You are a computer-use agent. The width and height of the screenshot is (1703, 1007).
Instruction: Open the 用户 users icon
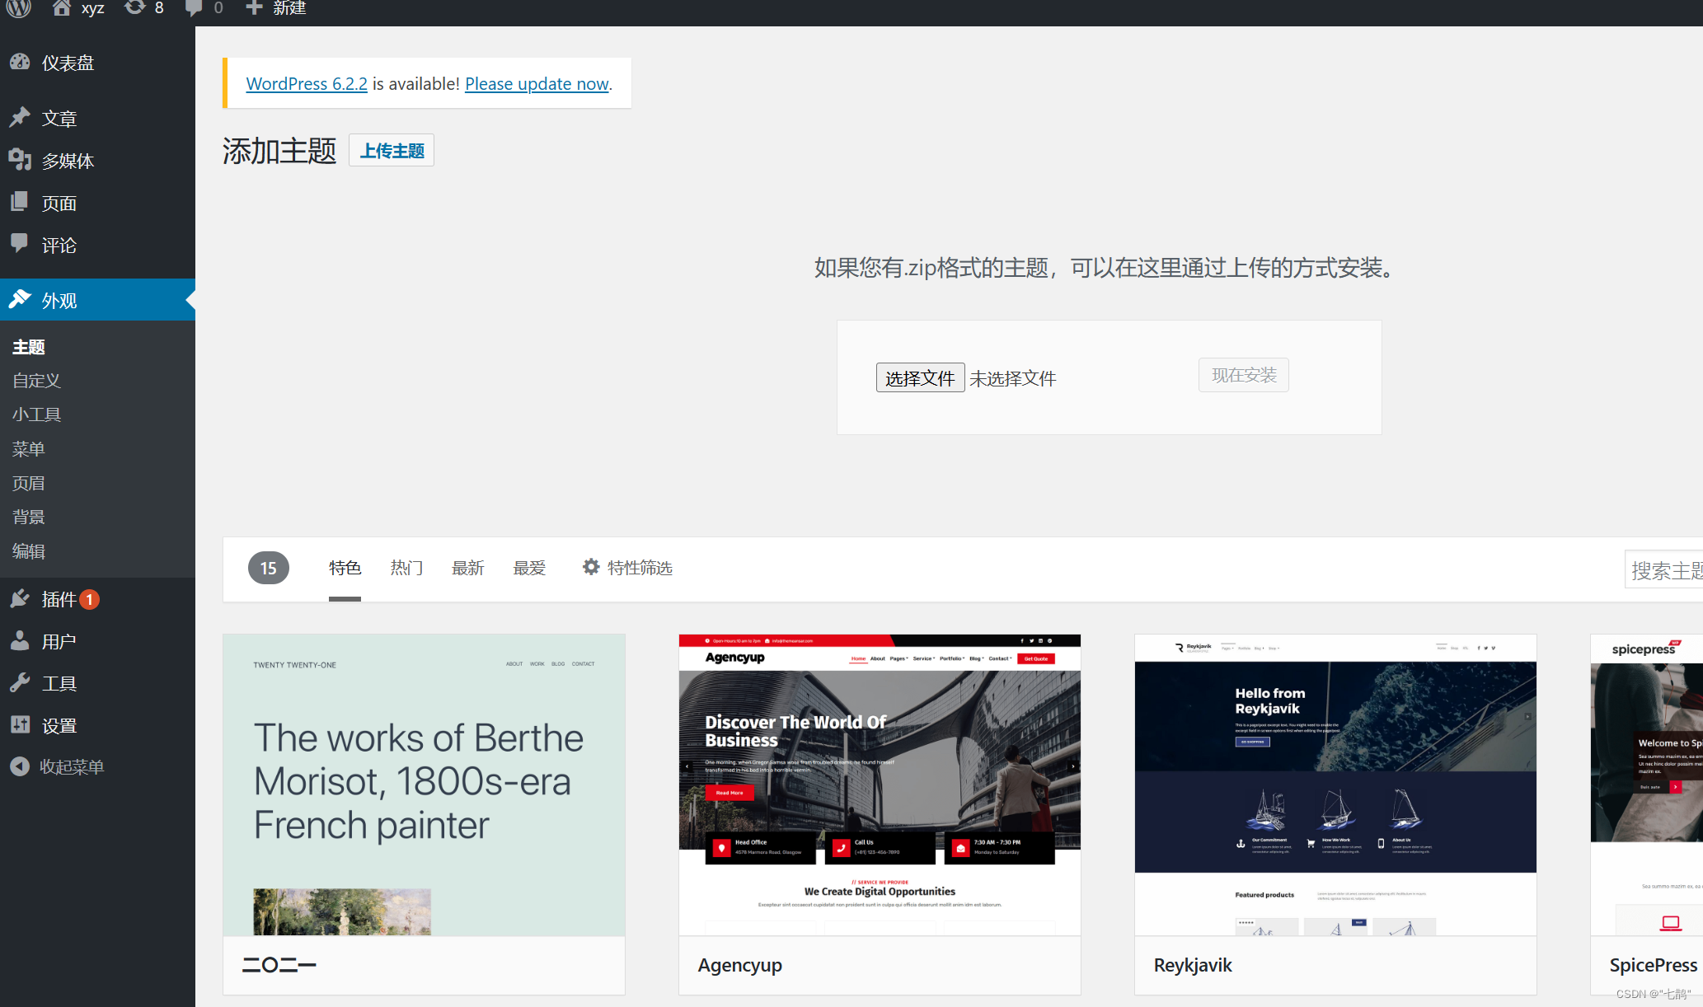20,641
